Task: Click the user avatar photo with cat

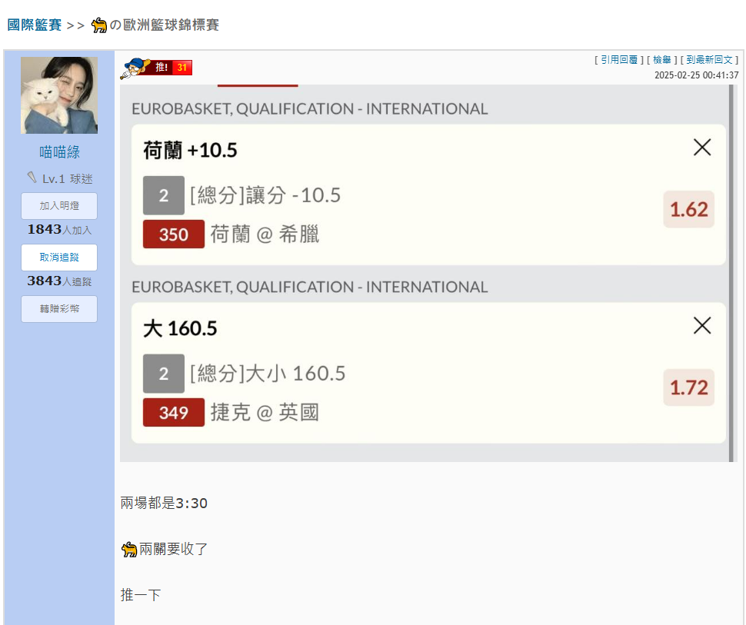Action: pos(59,95)
